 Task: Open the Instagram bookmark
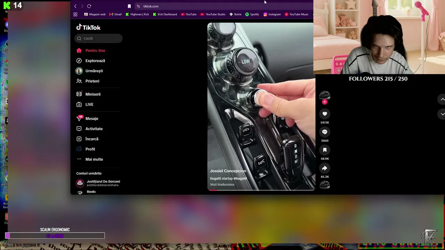(x=272, y=14)
